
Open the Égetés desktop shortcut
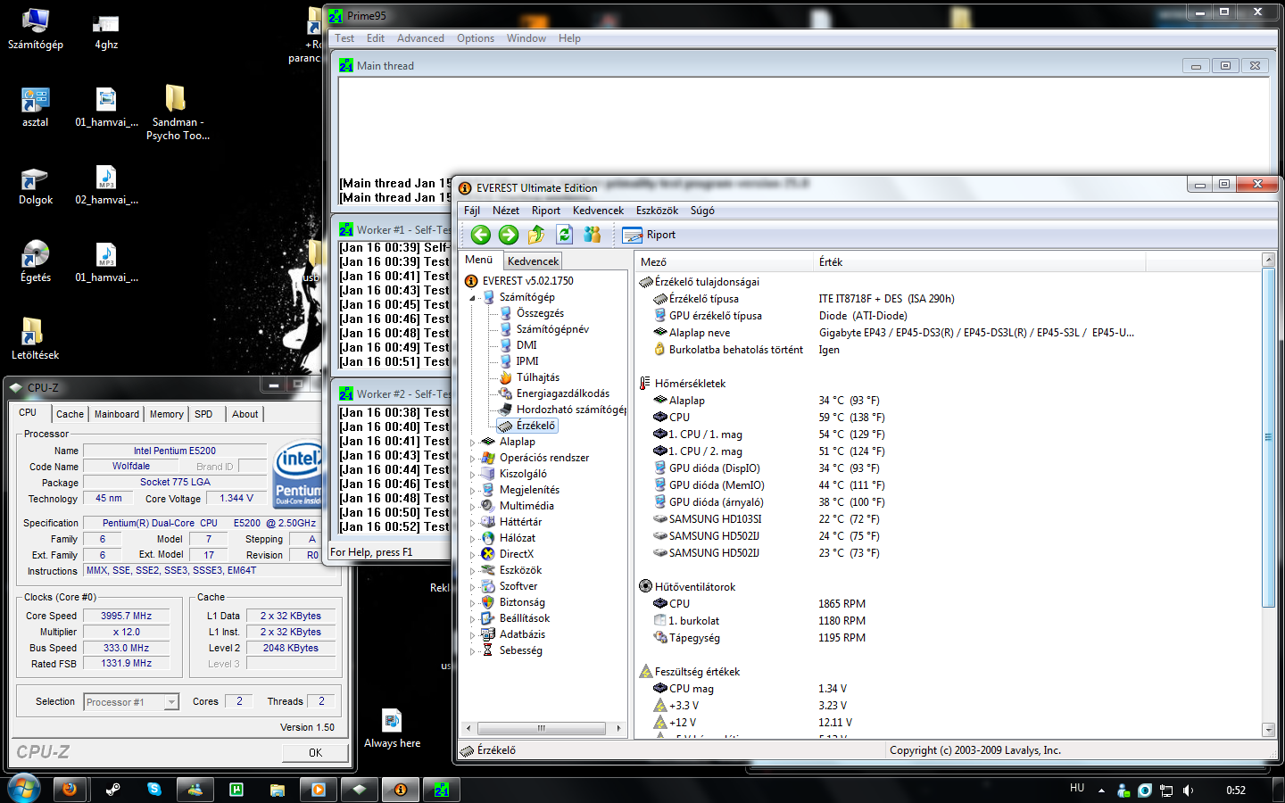36,261
